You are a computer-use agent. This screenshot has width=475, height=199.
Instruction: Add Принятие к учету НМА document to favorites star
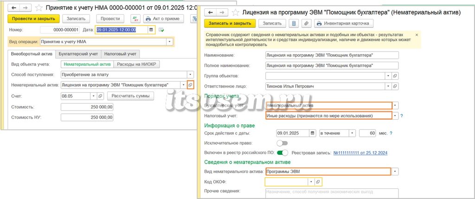(39, 7)
